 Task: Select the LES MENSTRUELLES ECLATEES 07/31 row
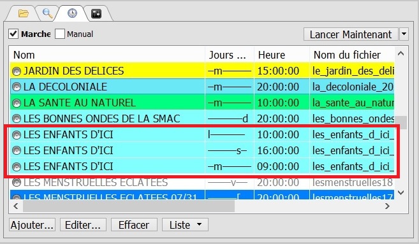coord(202,195)
